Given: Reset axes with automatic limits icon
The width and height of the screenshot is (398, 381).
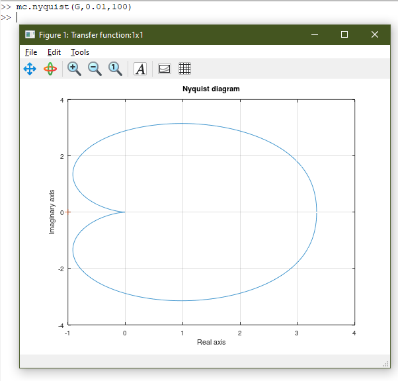Looking at the screenshot, I should point(115,68).
